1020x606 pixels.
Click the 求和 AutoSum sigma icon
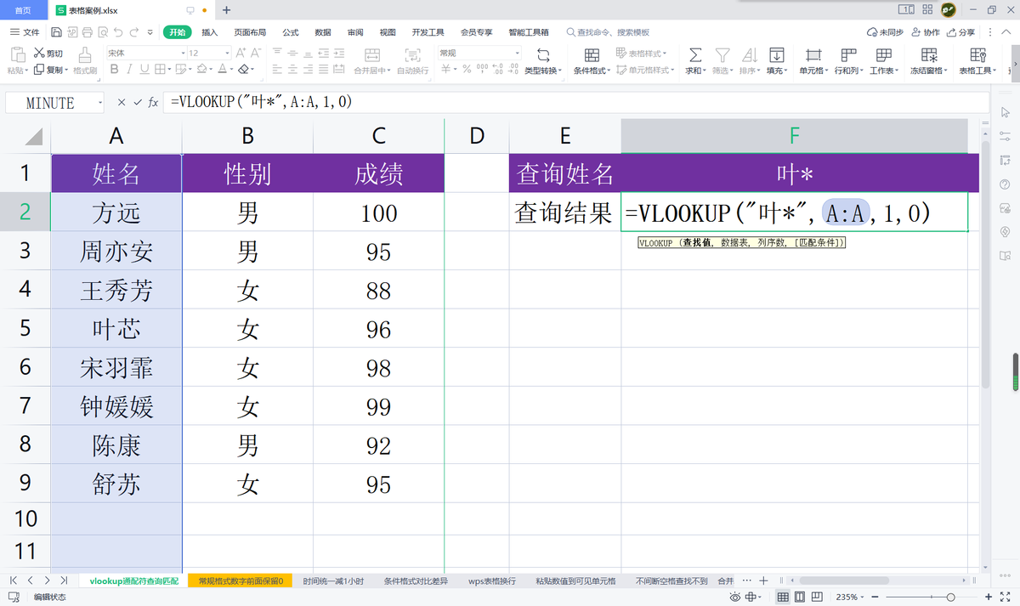[694, 54]
